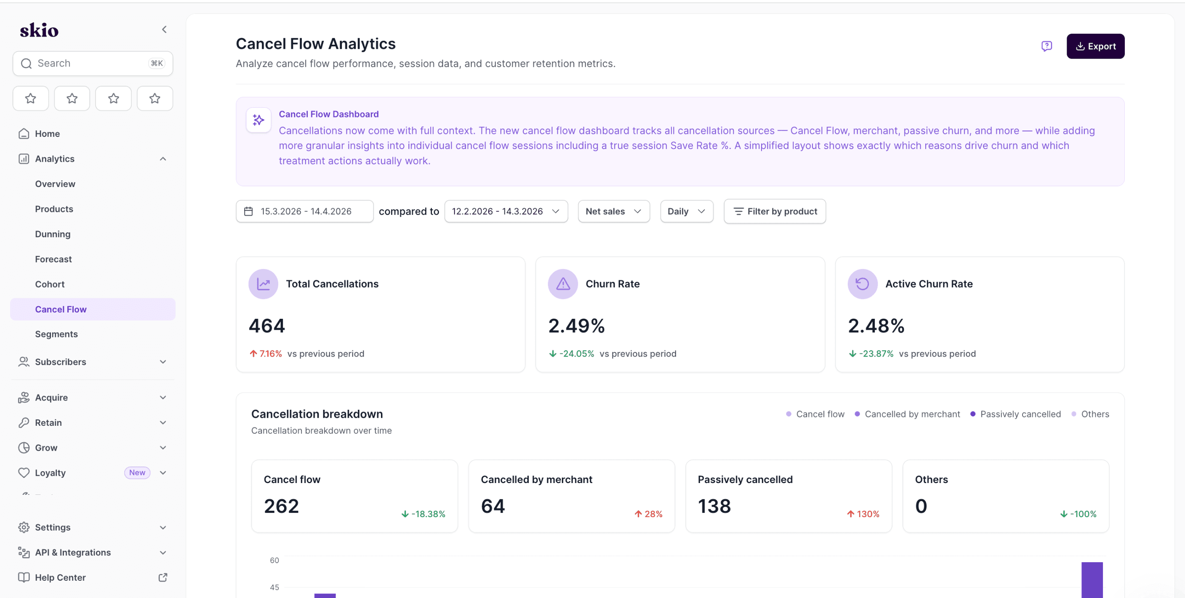This screenshot has width=1185, height=598.
Task: Click the first star favorite slot
Action: (30, 98)
